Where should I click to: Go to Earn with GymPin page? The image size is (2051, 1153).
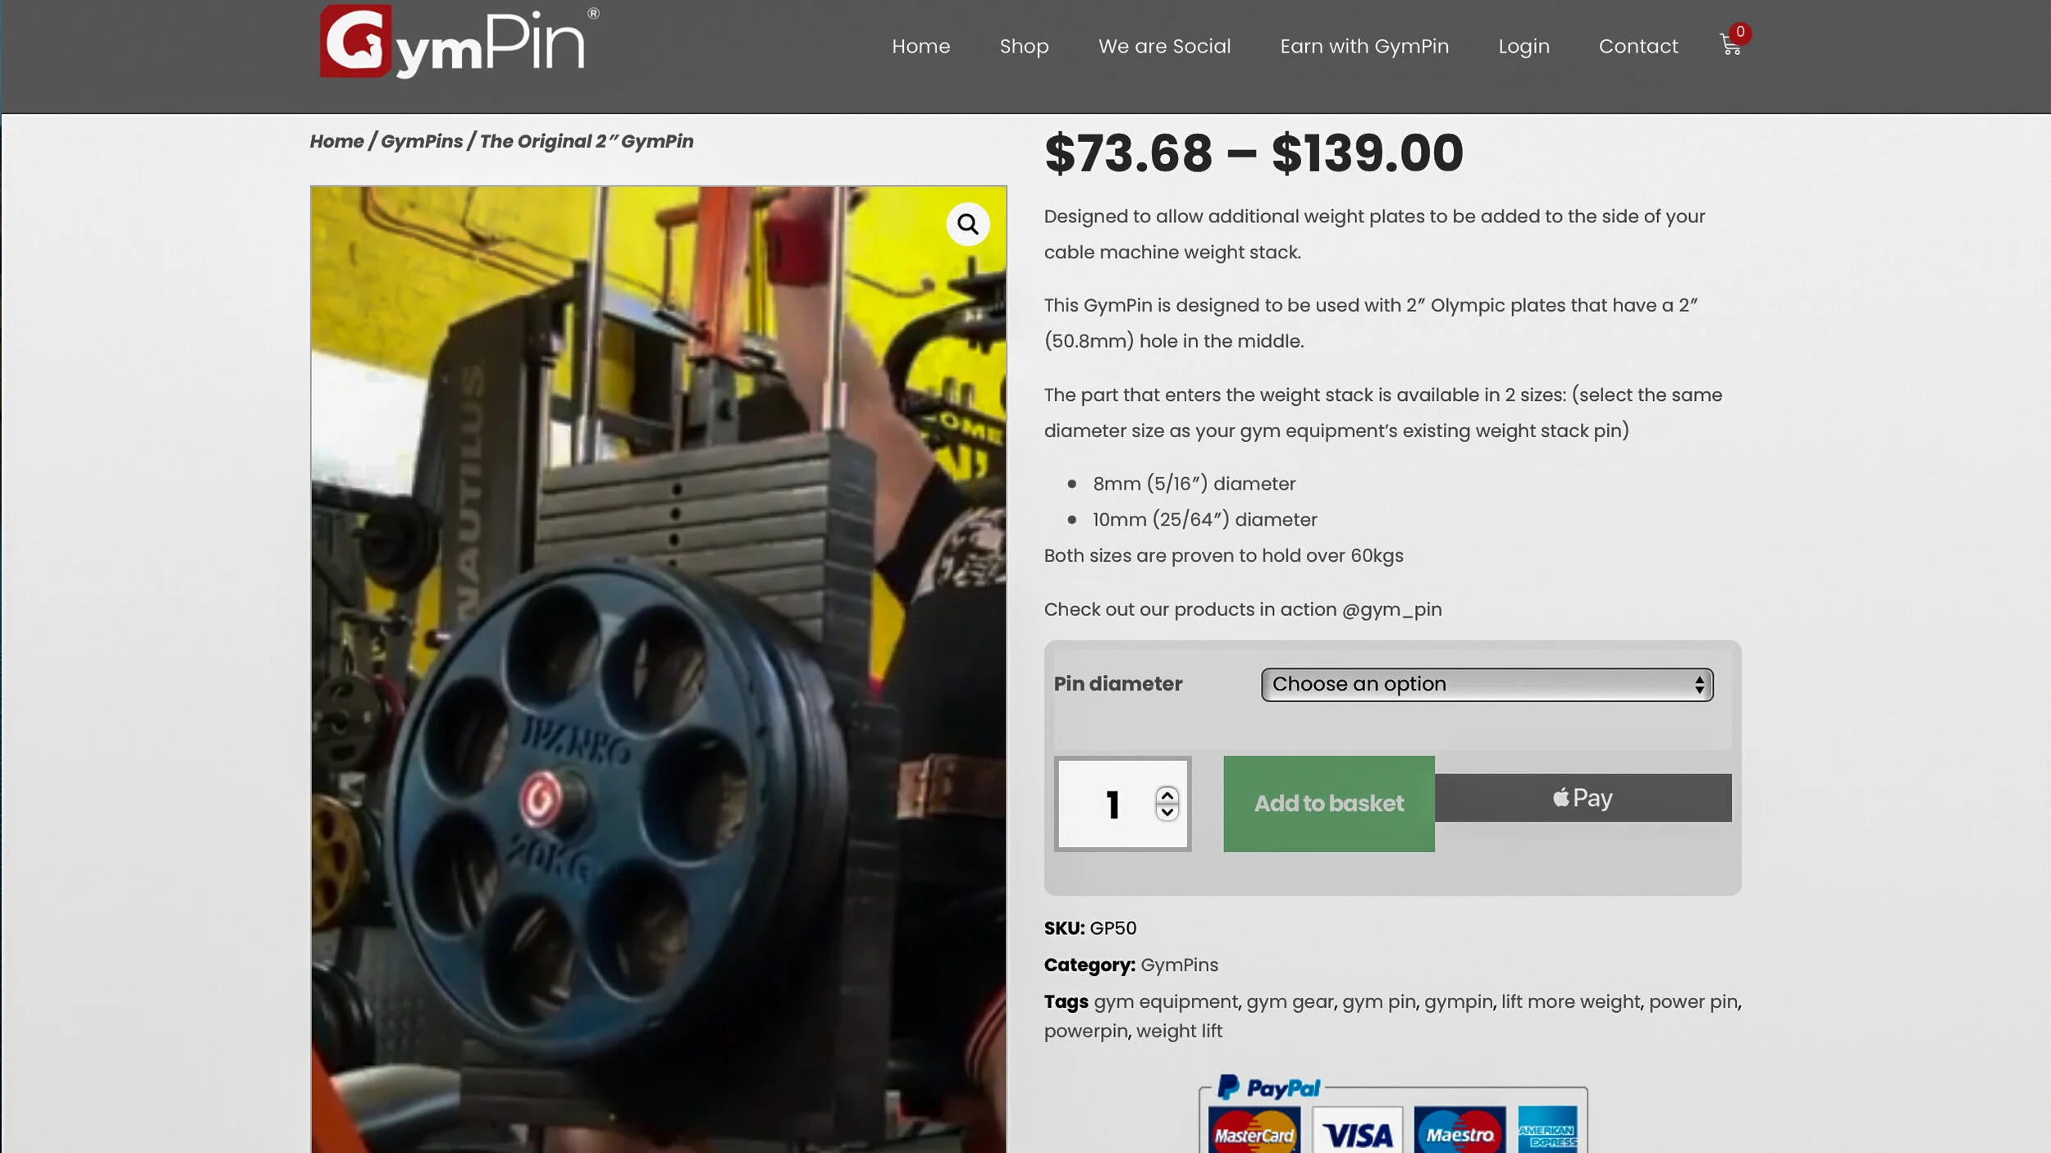[1364, 46]
